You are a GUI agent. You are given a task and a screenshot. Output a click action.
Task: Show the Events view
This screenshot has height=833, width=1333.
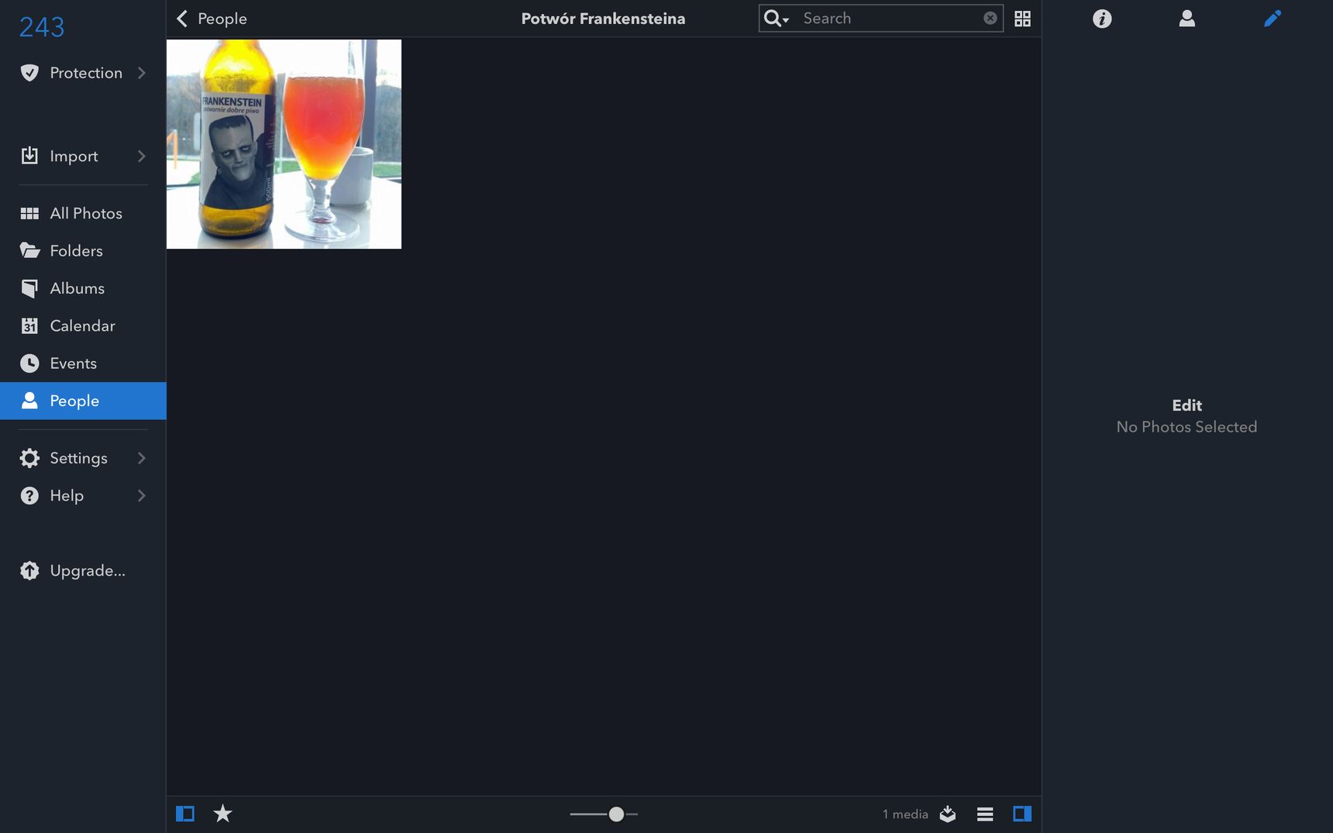pyautogui.click(x=83, y=363)
